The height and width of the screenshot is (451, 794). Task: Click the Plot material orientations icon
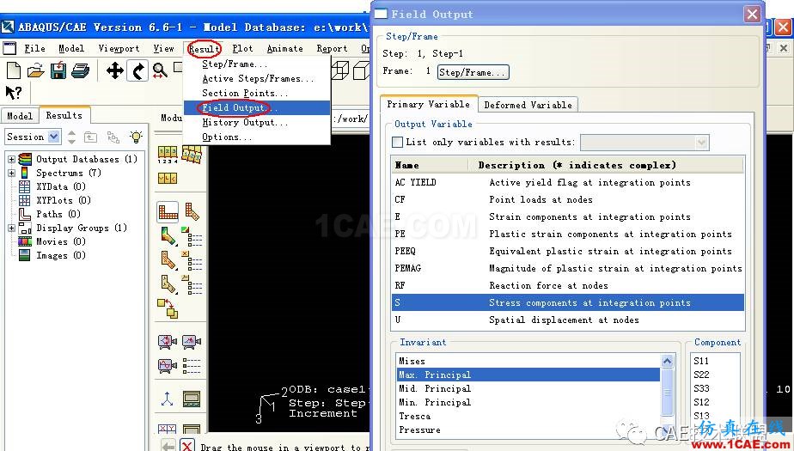click(x=168, y=284)
